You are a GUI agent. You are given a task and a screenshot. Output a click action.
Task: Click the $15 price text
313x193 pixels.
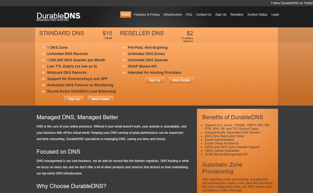(107, 33)
